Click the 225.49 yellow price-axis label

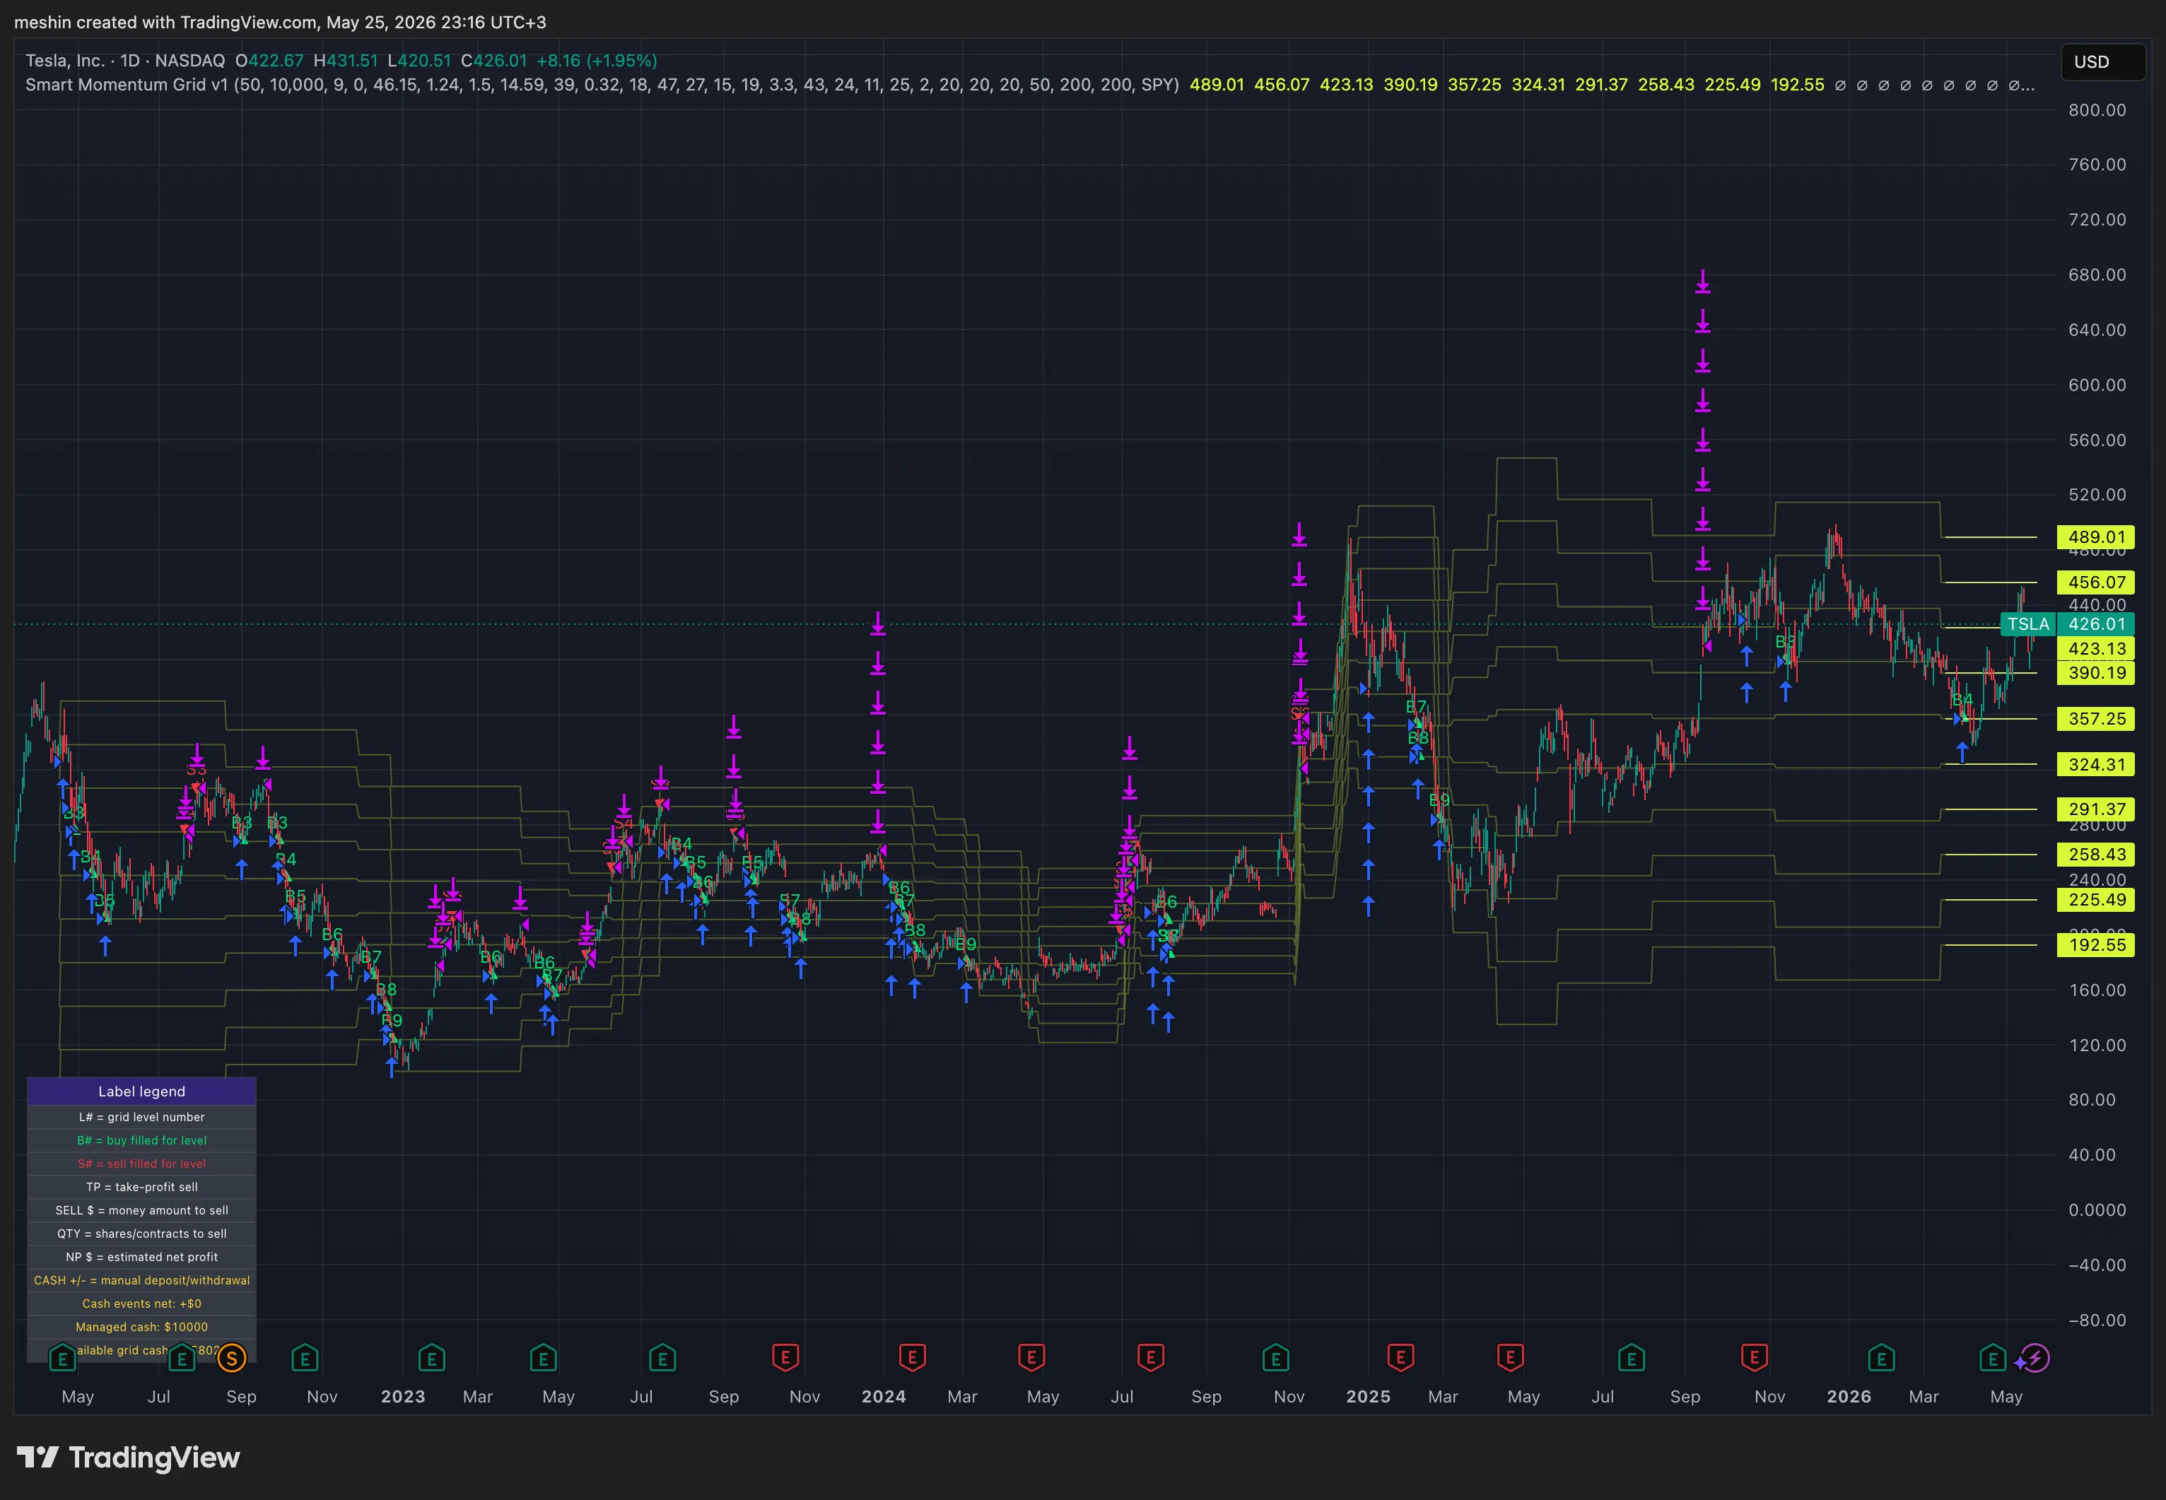[2097, 899]
